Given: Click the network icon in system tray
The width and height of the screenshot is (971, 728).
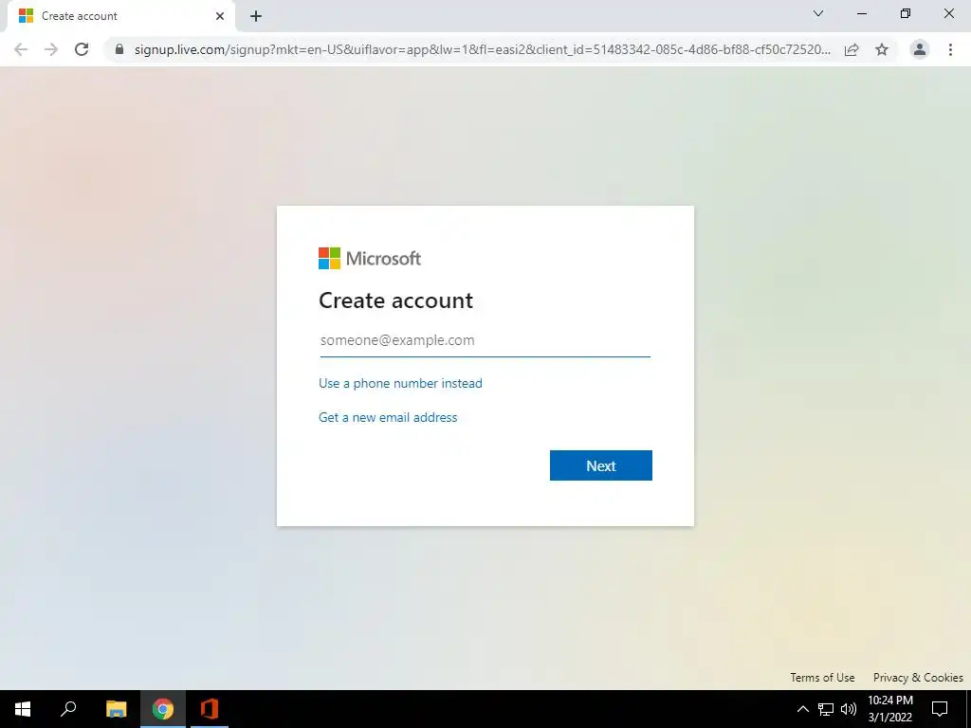Looking at the screenshot, I should (x=826, y=709).
